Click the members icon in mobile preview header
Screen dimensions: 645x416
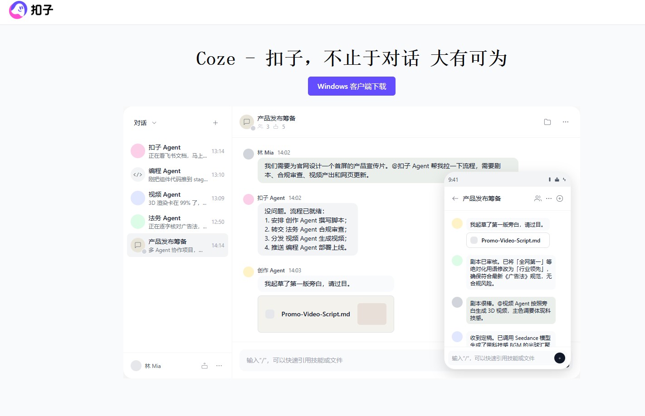pyautogui.click(x=538, y=198)
